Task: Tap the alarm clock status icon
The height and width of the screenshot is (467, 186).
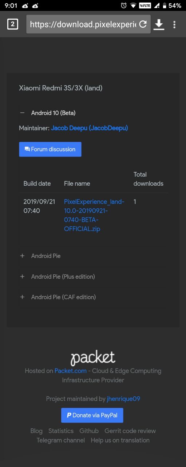Action: [124, 5]
